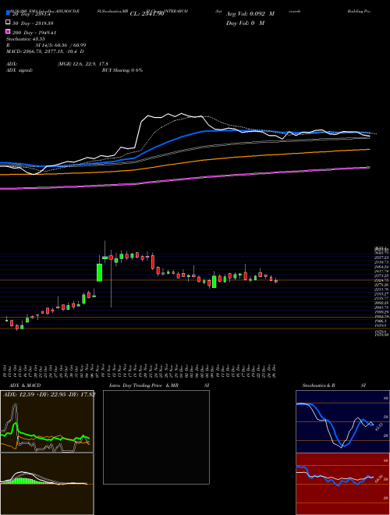Select the 50 Day EMA value label
The height and width of the screenshot is (515, 390).
(x=33, y=23)
